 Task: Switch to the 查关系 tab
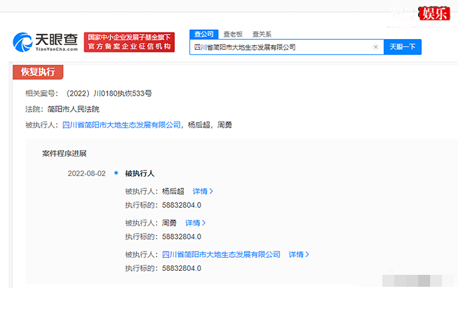pyautogui.click(x=262, y=35)
